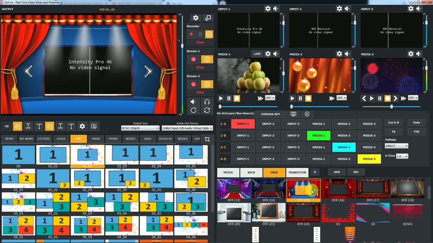
Task: Click the Cut A-B button
Action: (x=393, y=123)
